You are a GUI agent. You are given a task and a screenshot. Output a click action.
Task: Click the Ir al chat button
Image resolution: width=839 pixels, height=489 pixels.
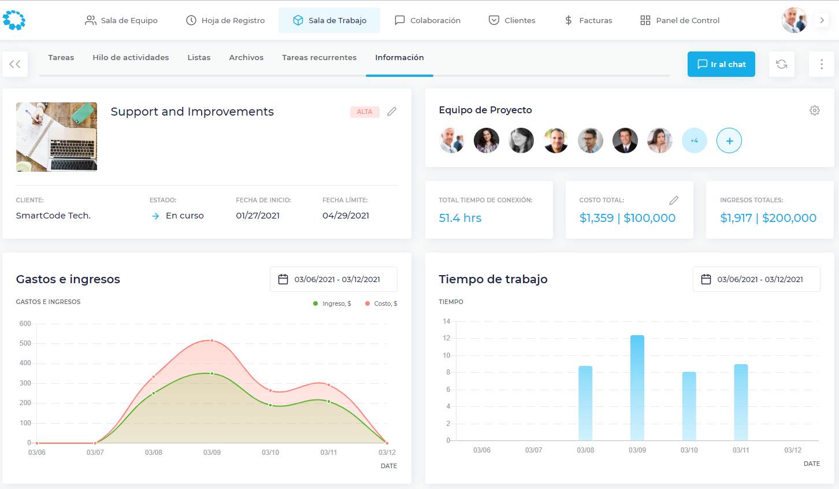click(x=721, y=64)
